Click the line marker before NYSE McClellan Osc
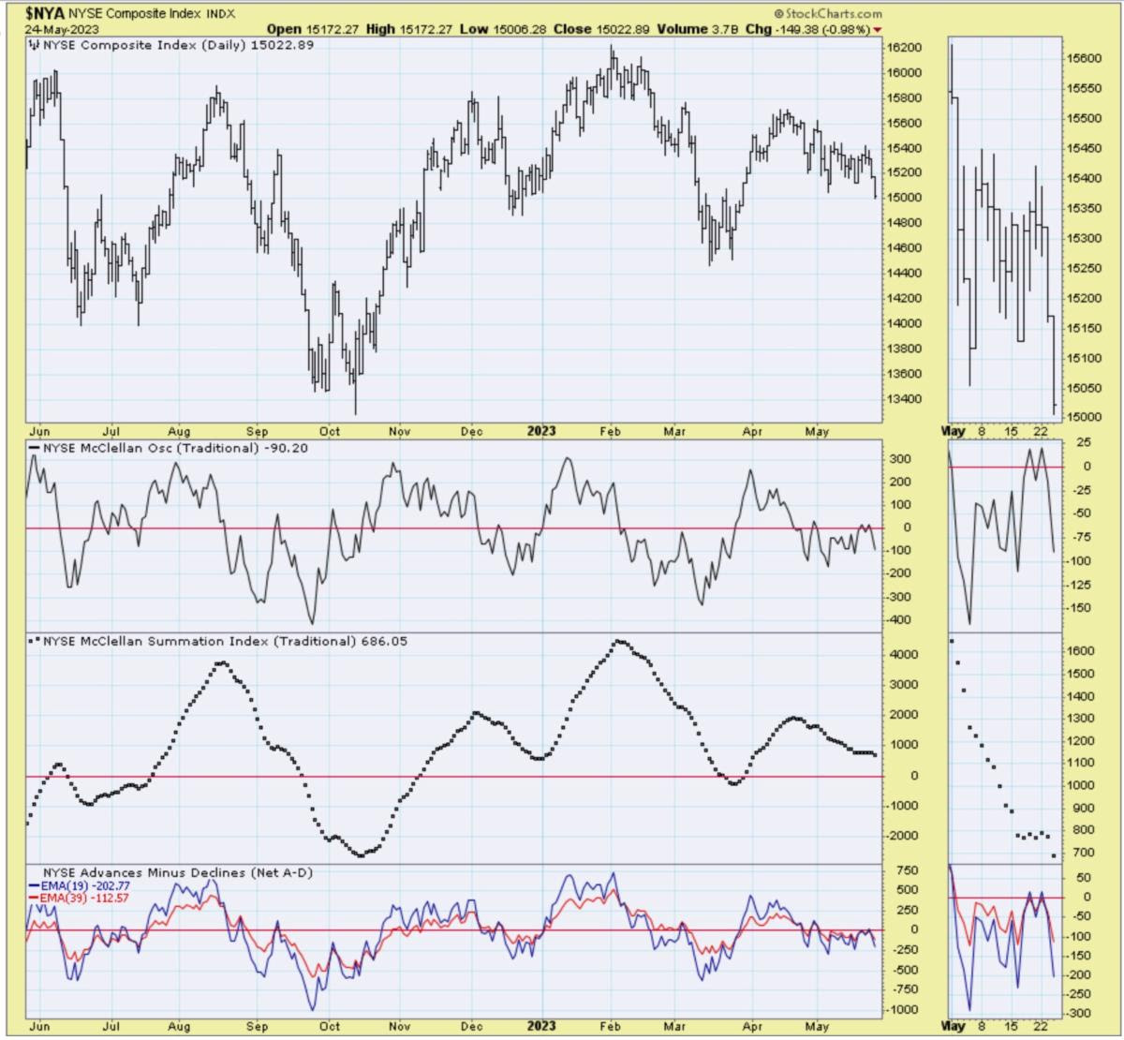Viewport: 1124px width, 1040px height. coord(36,448)
